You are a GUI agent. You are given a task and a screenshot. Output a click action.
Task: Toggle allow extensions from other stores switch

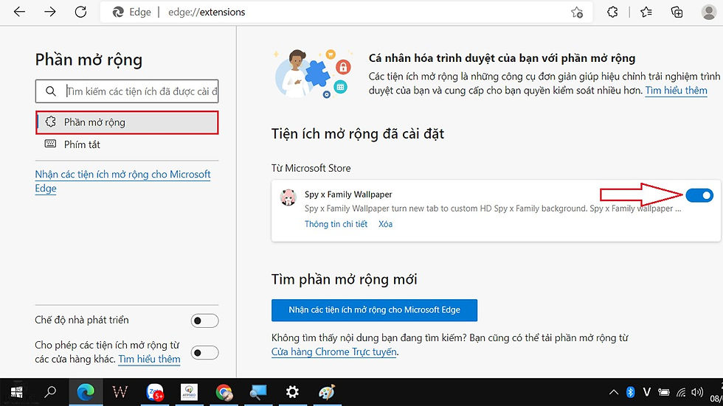(x=204, y=353)
